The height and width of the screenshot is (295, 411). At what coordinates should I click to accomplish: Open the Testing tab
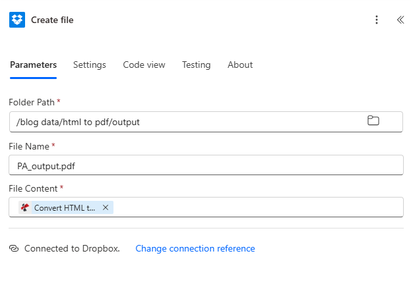196,65
